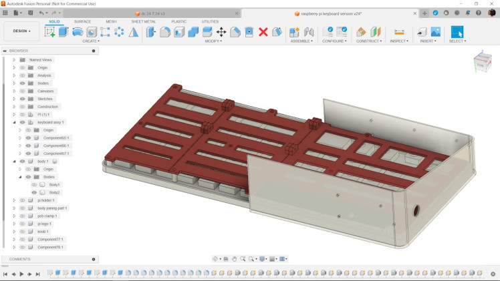Select the Move/Copy tool icon
Viewport: 500px width, 281px height.
221,31
